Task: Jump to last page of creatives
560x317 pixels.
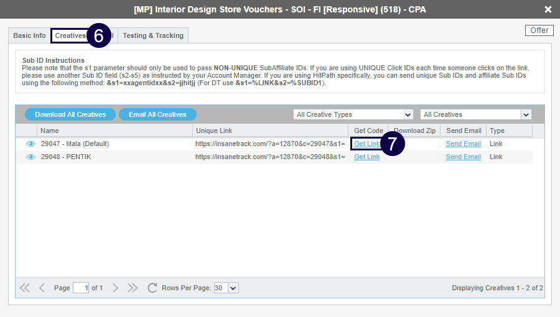Action: click(133, 288)
